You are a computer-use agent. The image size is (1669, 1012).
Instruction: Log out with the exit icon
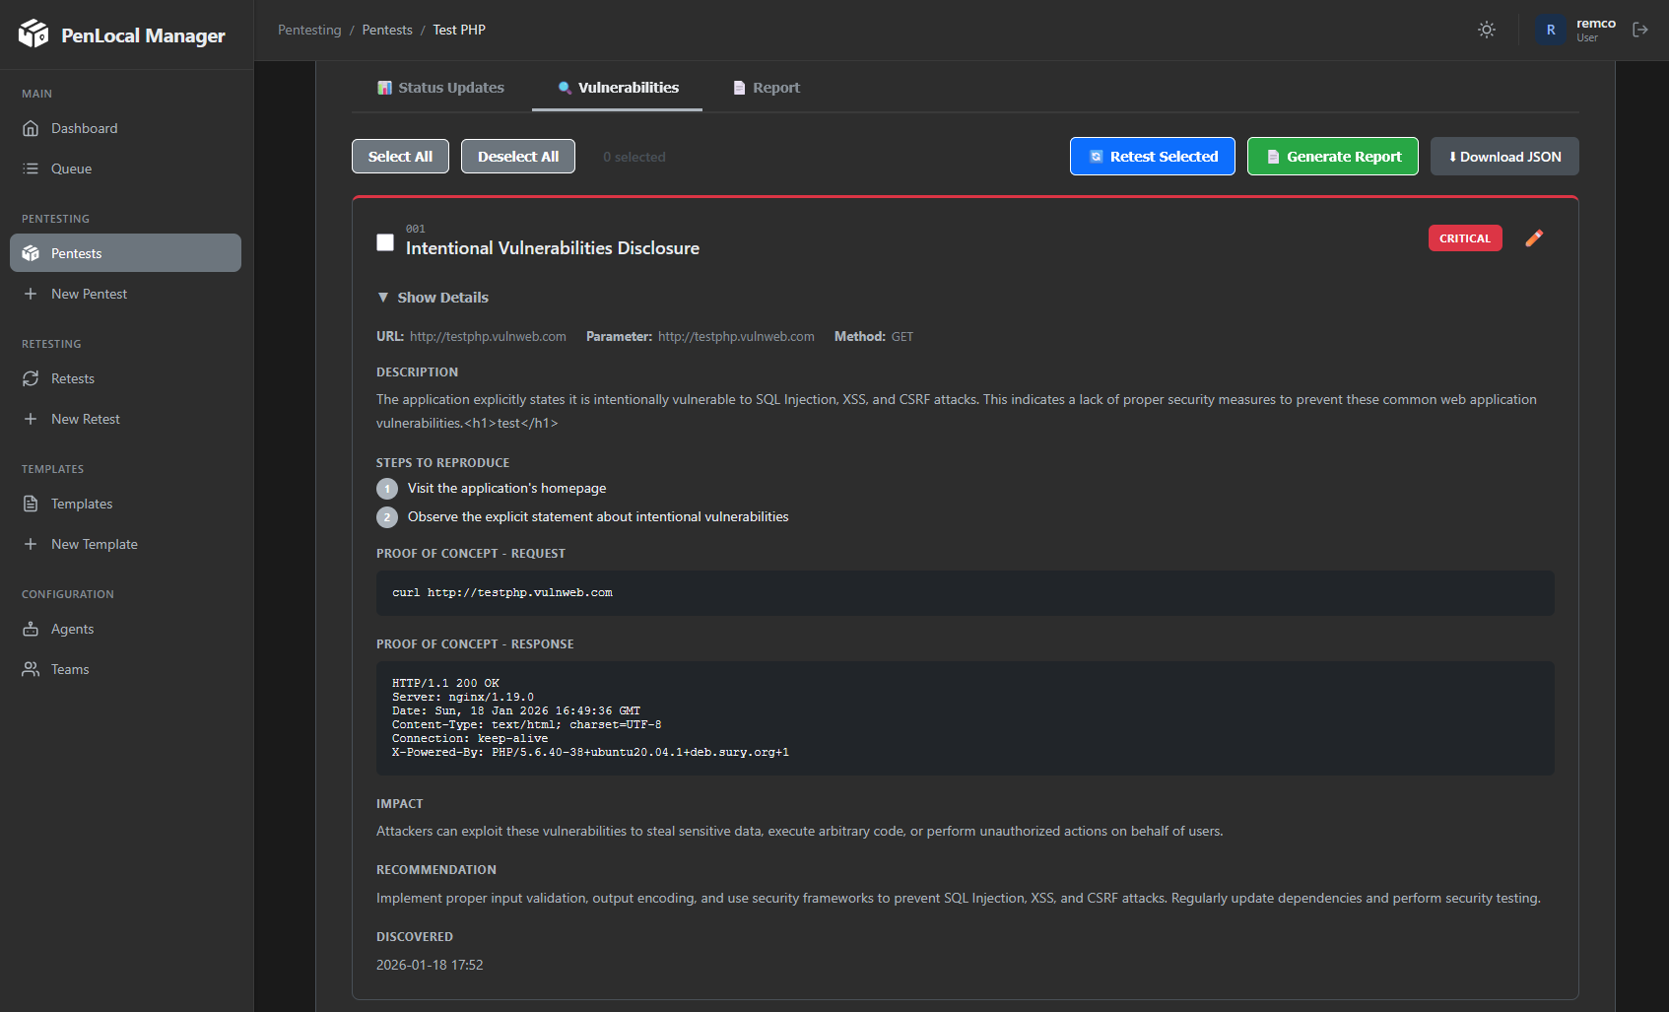click(x=1640, y=30)
